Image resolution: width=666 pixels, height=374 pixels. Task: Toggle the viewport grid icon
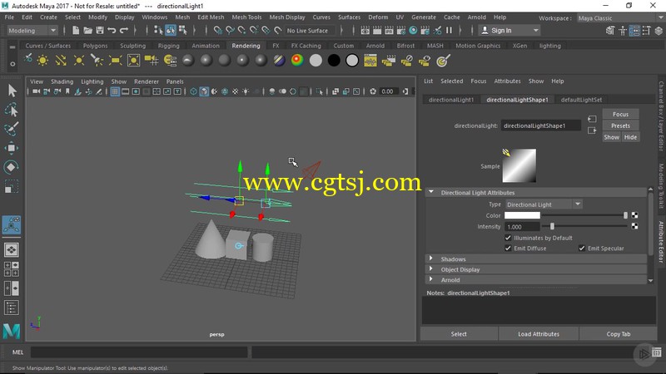click(115, 91)
